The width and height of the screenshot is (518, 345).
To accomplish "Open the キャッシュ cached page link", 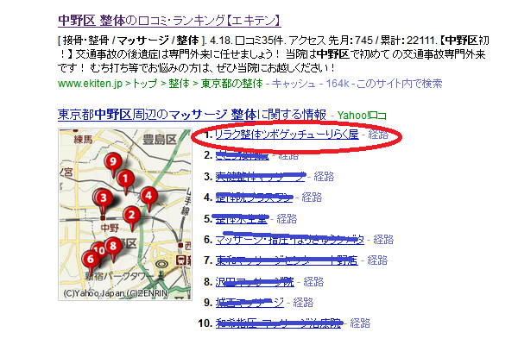I will pos(294,83).
